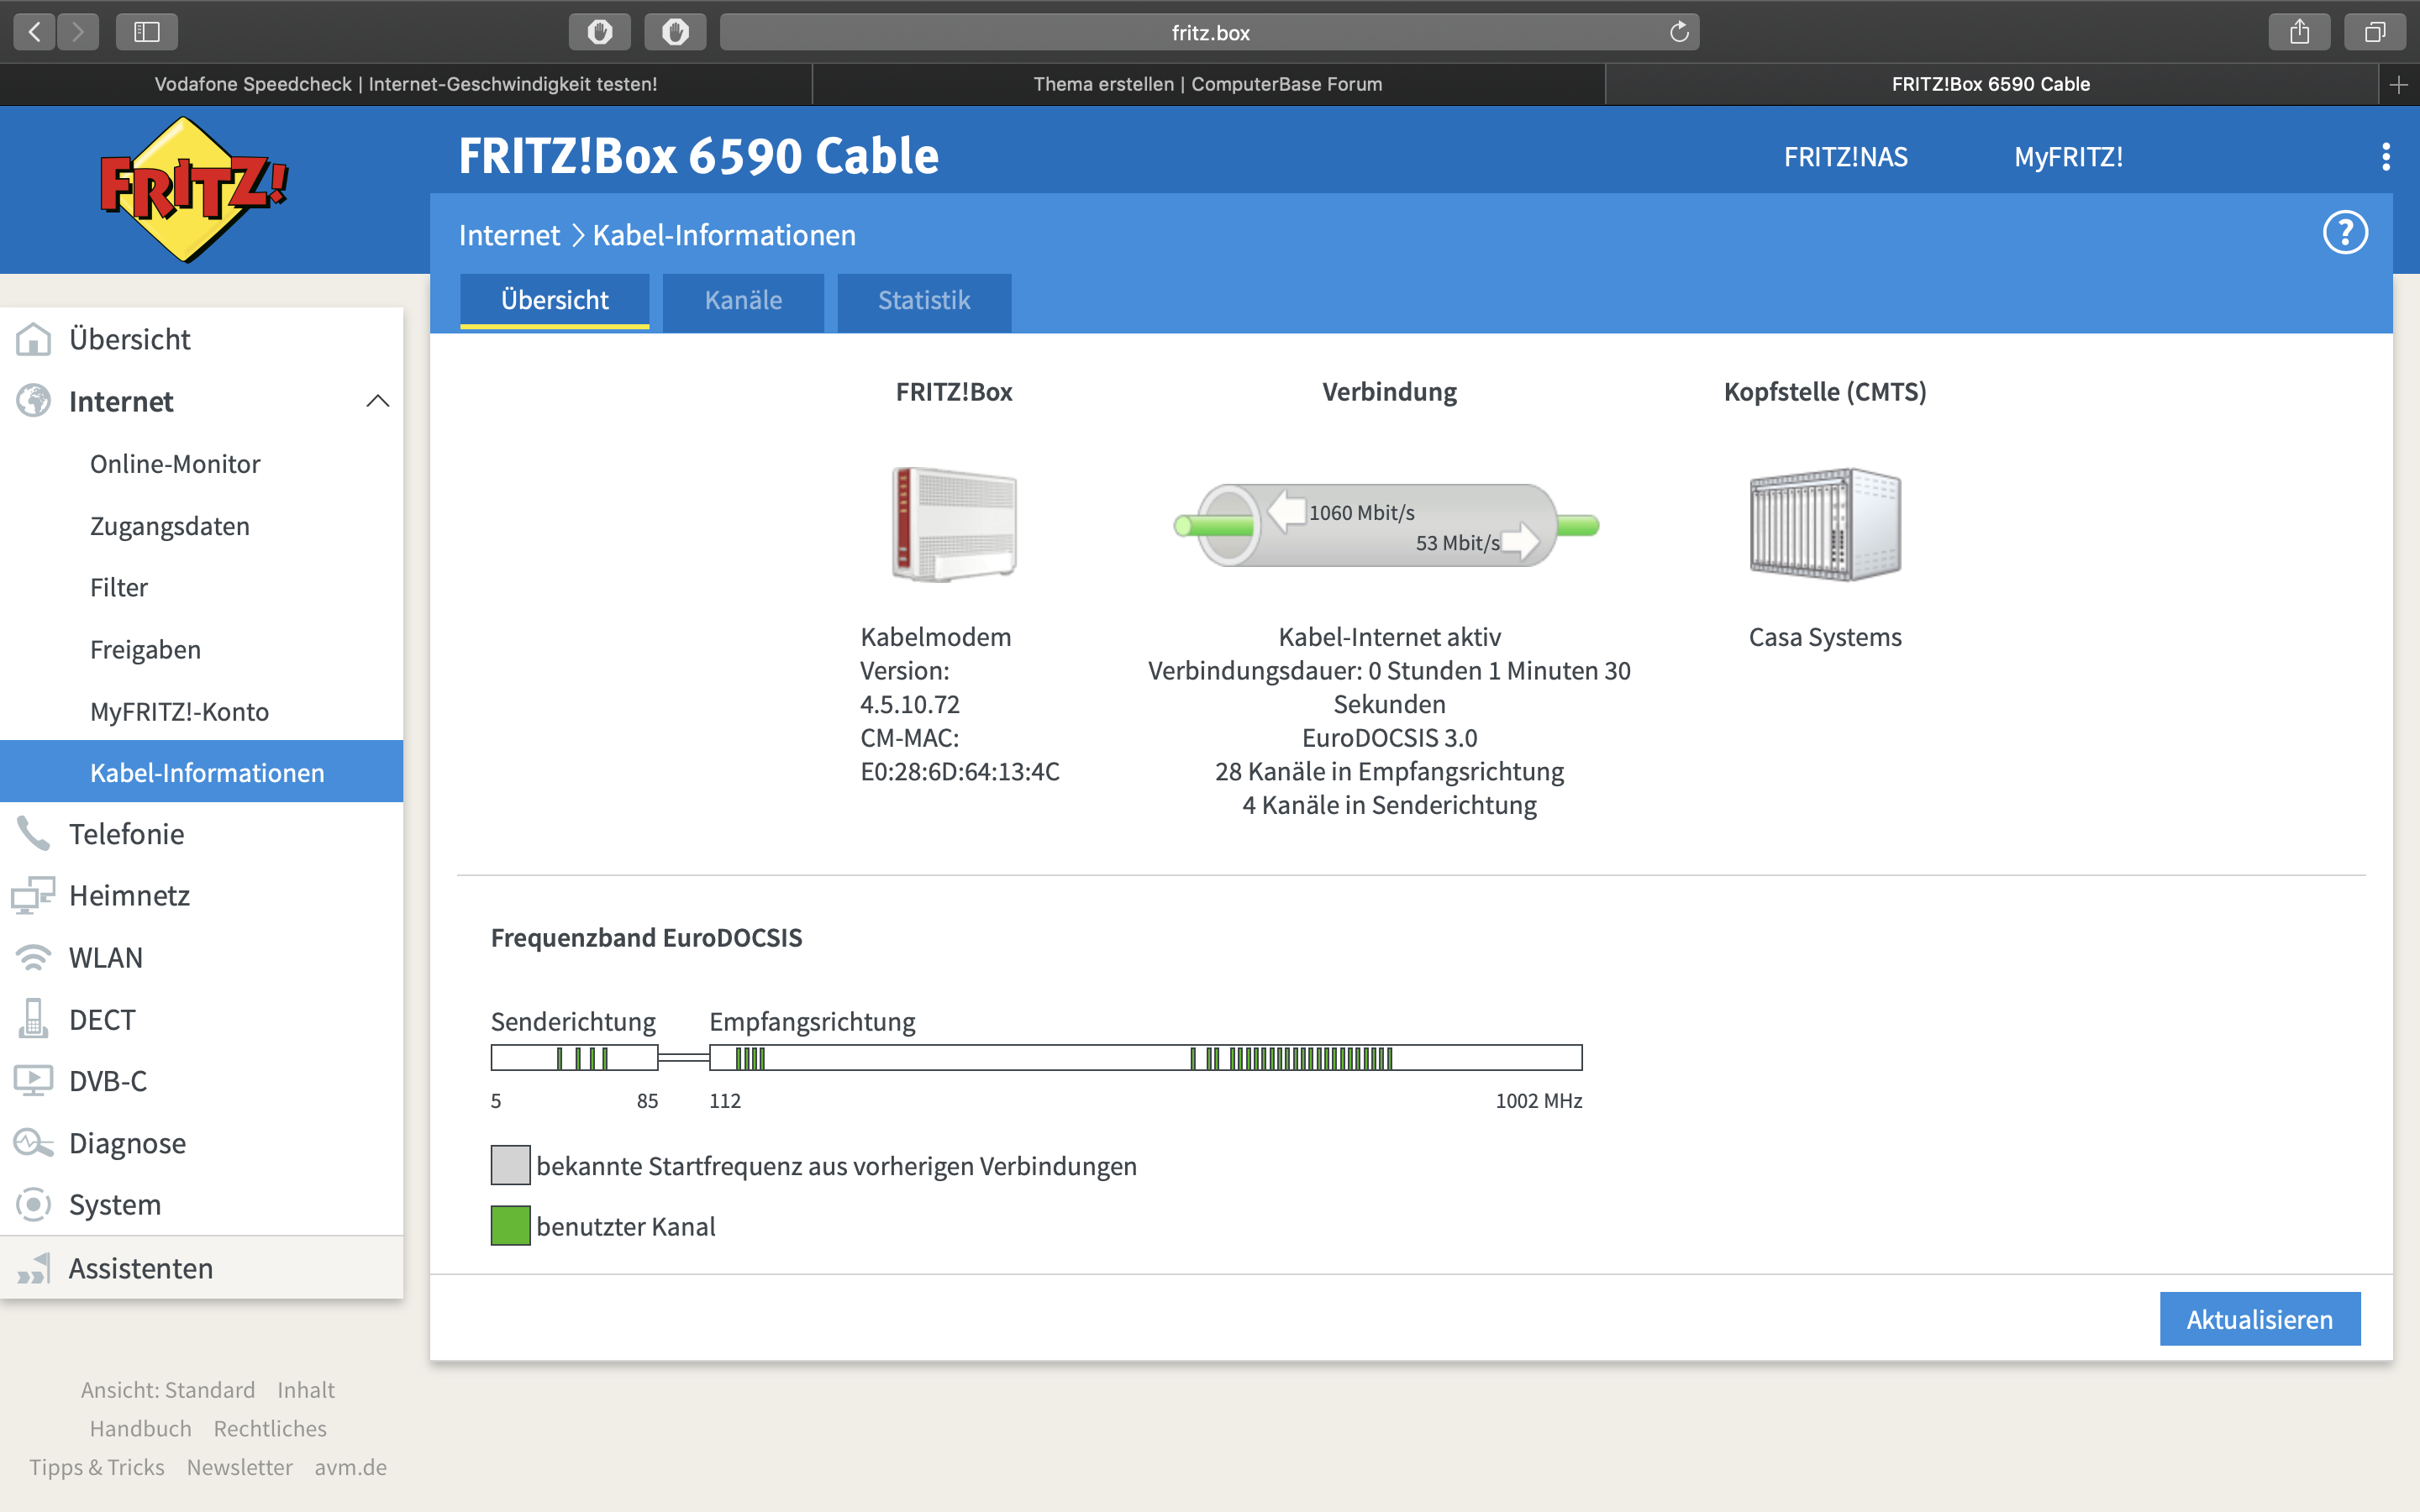Click the first shield extension icon
Image resolution: width=2420 pixels, height=1512 pixels.
(600, 32)
